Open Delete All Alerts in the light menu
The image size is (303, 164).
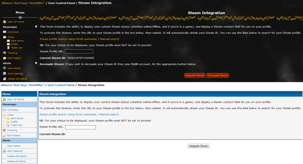pos(16,161)
